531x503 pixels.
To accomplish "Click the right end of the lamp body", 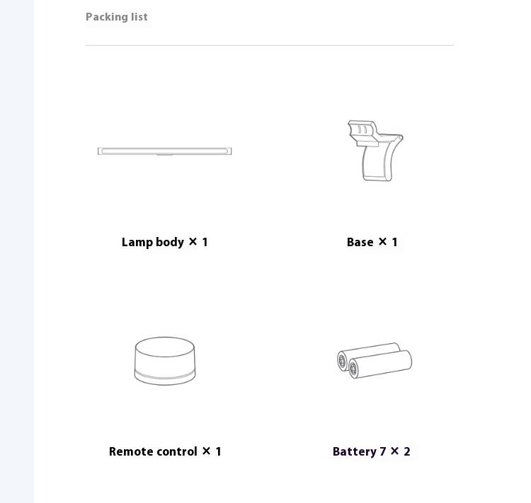I will coord(229,151).
